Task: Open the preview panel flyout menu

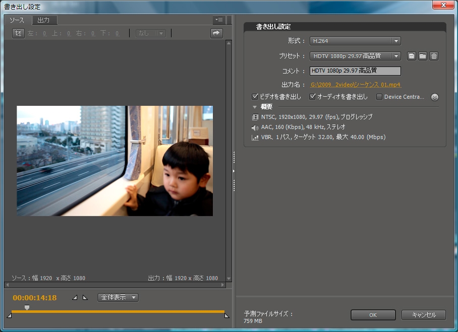Action: (219, 20)
